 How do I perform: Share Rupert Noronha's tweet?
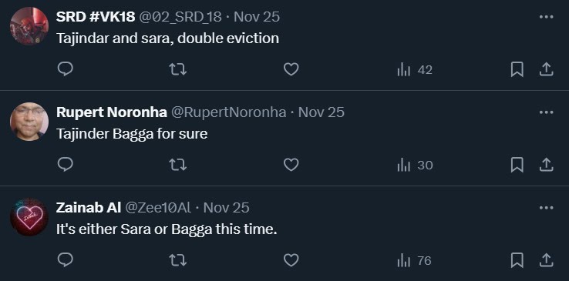546,165
